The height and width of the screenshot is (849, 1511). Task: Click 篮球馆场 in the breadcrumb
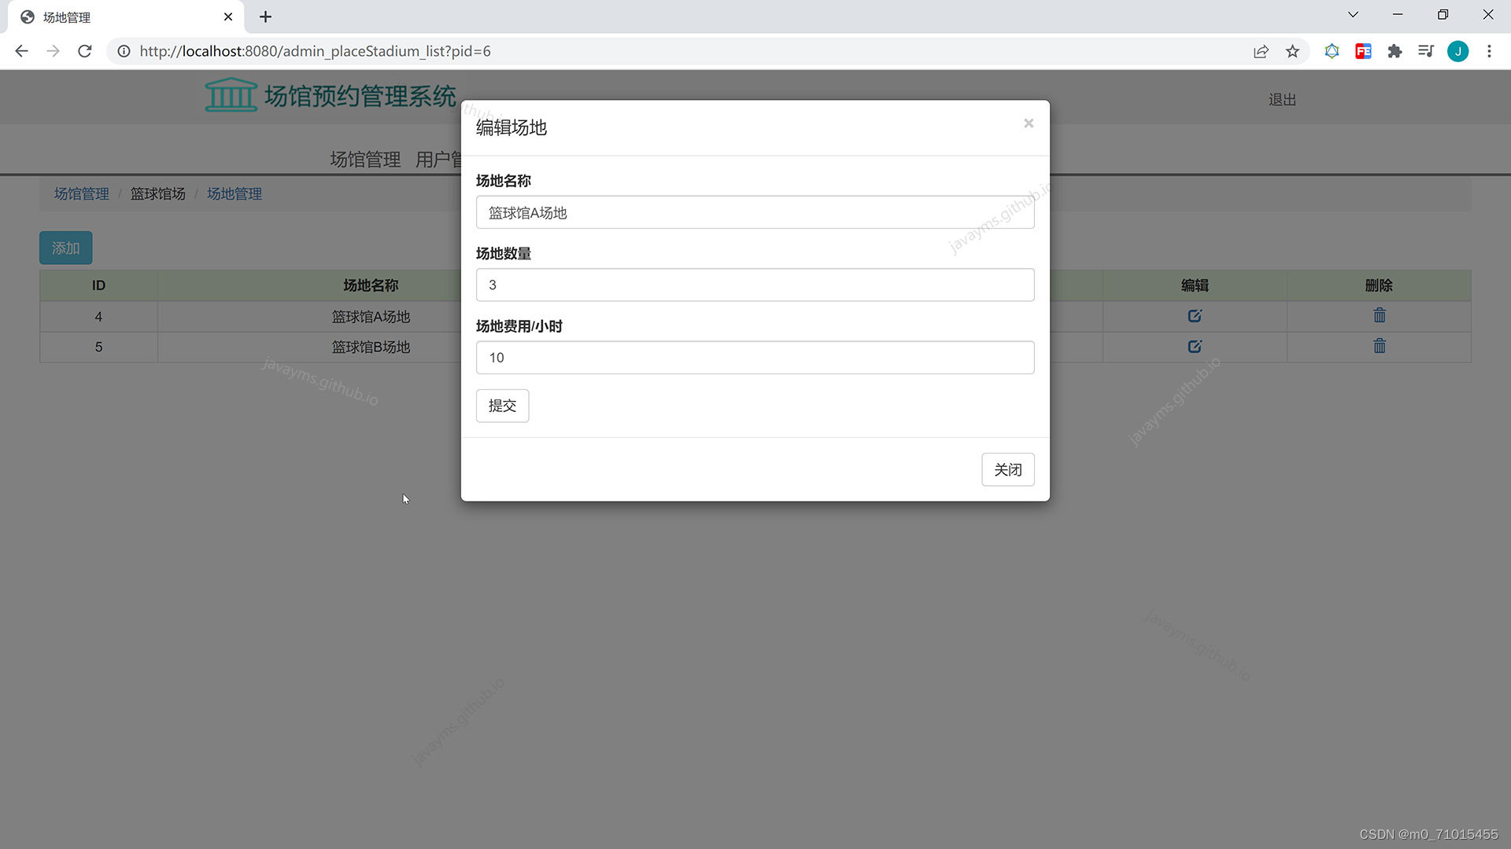tap(157, 193)
